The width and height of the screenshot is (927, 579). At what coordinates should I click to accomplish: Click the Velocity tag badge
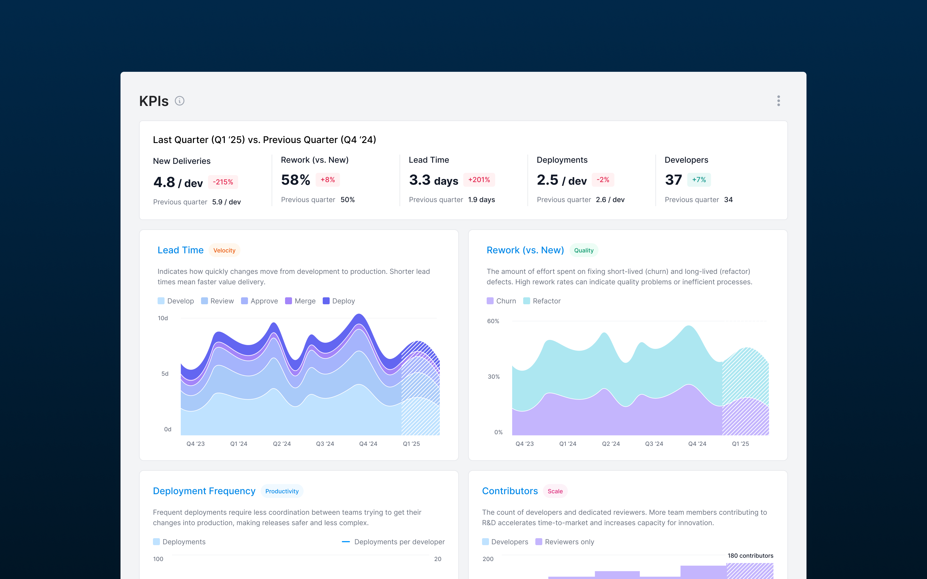pyautogui.click(x=224, y=250)
